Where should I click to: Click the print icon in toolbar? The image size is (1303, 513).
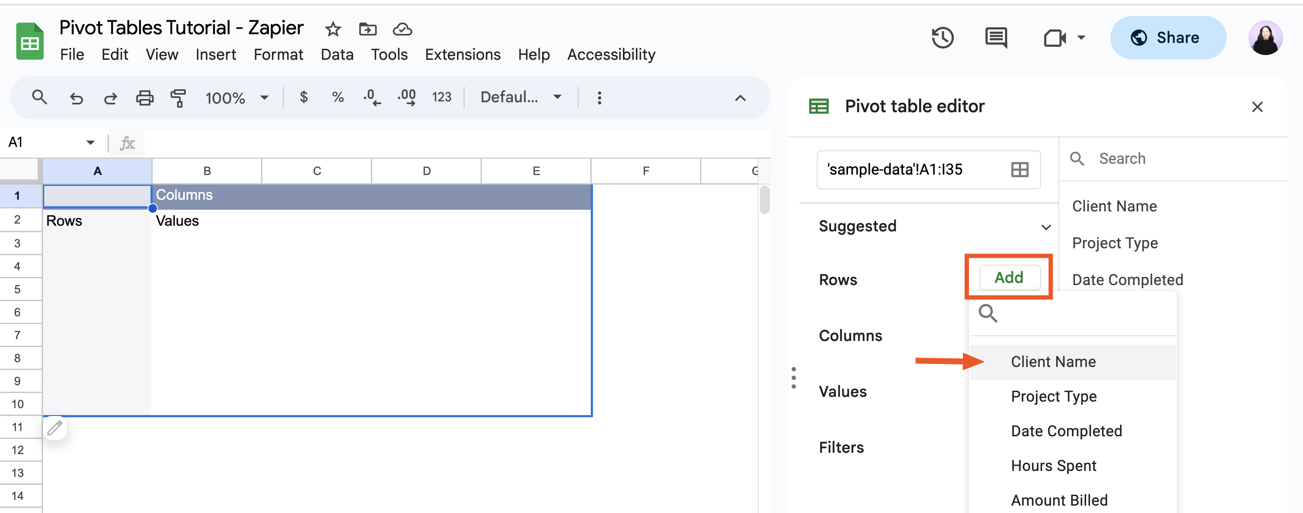point(144,97)
